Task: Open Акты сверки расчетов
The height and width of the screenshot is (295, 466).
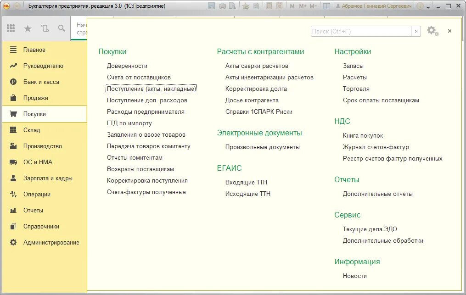Action: point(257,66)
